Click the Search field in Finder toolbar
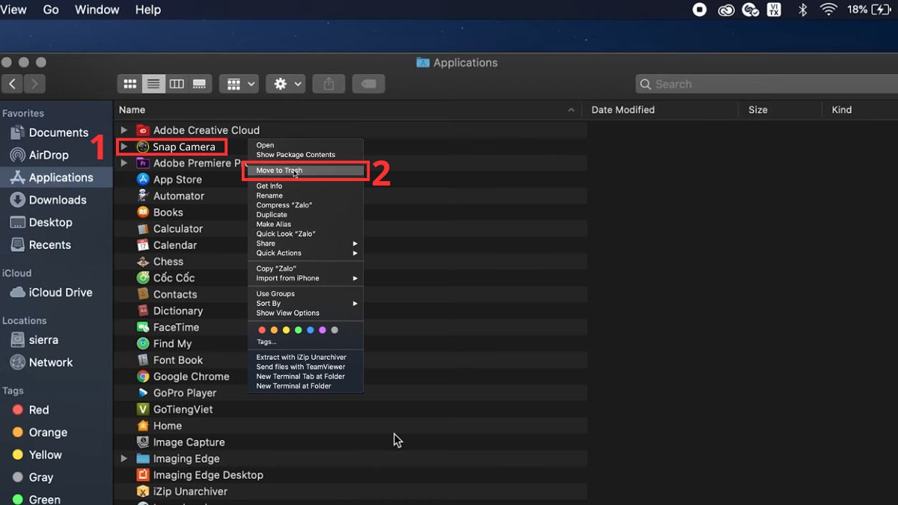This screenshot has height=505, width=898. tap(766, 84)
